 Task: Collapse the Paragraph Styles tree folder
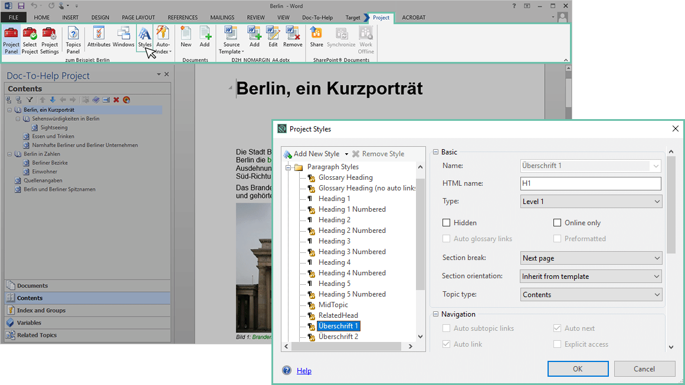tap(289, 167)
